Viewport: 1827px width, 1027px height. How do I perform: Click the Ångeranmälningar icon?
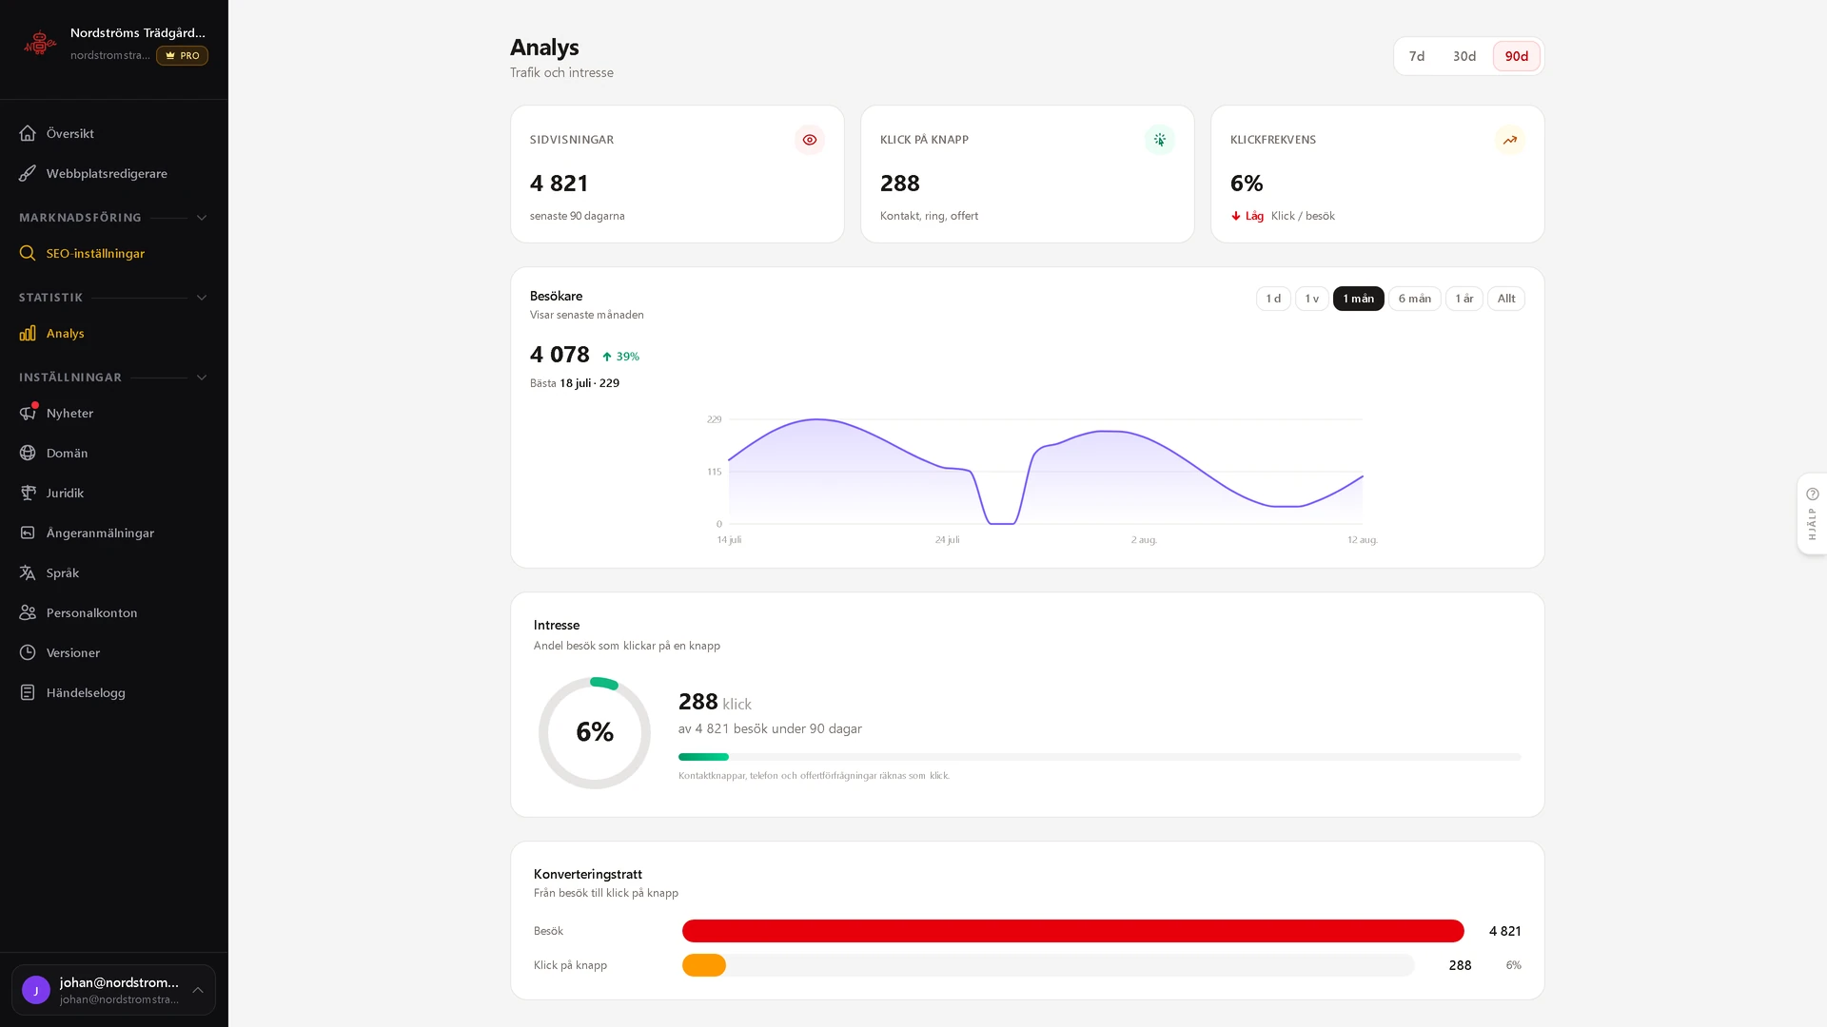click(28, 533)
